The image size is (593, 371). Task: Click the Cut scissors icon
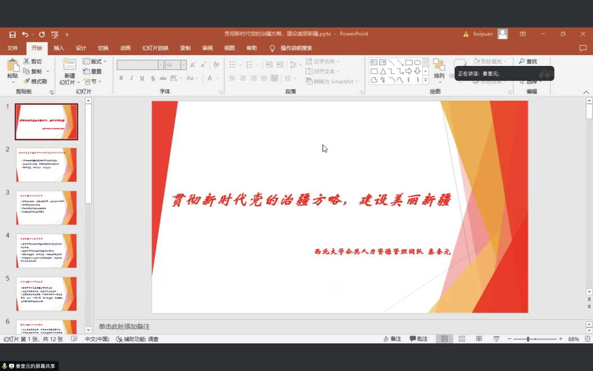click(26, 61)
